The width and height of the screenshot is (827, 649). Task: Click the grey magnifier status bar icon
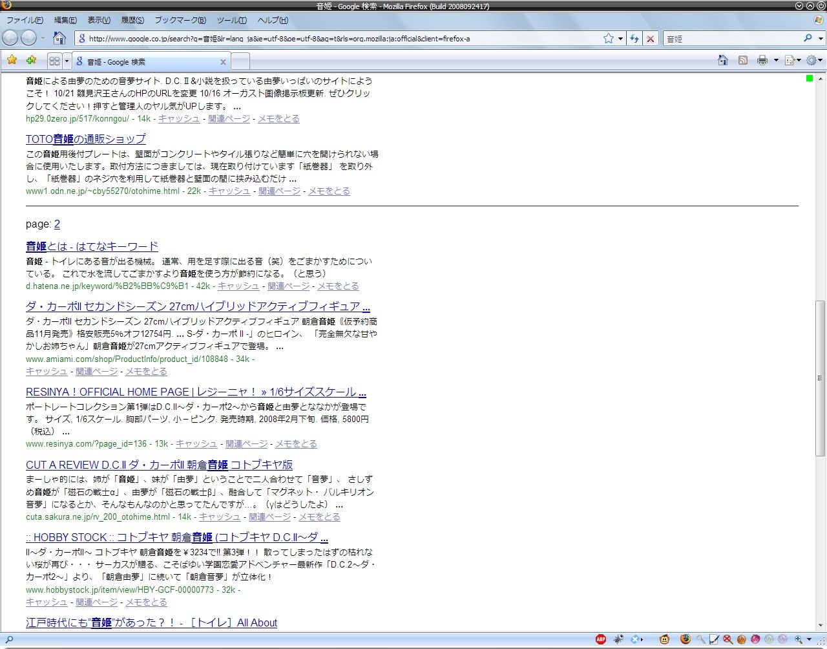700,639
